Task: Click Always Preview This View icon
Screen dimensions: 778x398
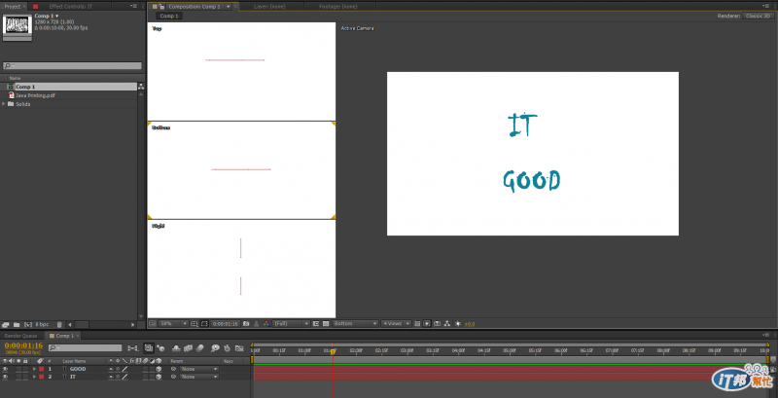Action: tap(153, 324)
